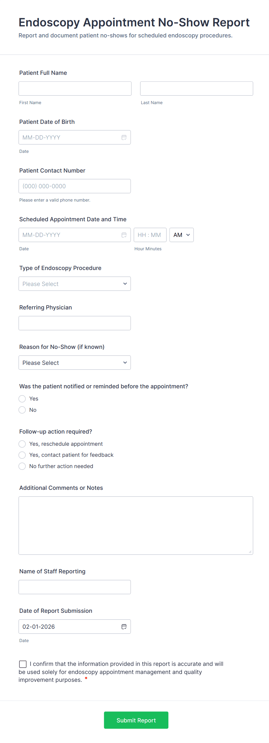Select Yes for patient notified before appointment
This screenshot has width=269, height=743.
pos(22,399)
